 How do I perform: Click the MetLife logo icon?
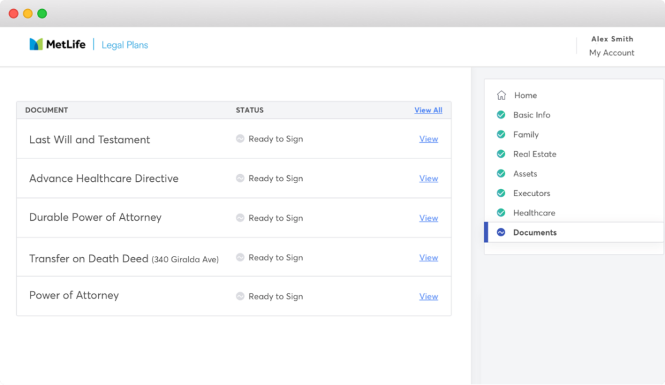tap(36, 44)
